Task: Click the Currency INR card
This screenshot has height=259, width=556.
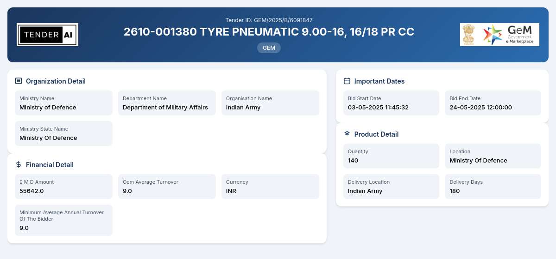Action: 270,187
